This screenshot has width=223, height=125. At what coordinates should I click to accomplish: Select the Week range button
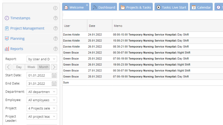point(31,67)
